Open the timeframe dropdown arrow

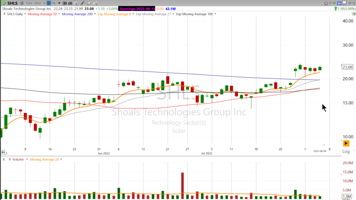click(x=59, y=3)
